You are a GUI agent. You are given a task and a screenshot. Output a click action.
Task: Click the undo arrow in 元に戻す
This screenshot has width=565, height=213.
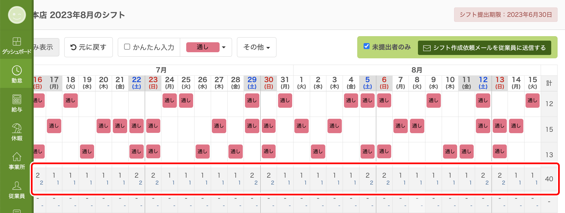tap(73, 47)
